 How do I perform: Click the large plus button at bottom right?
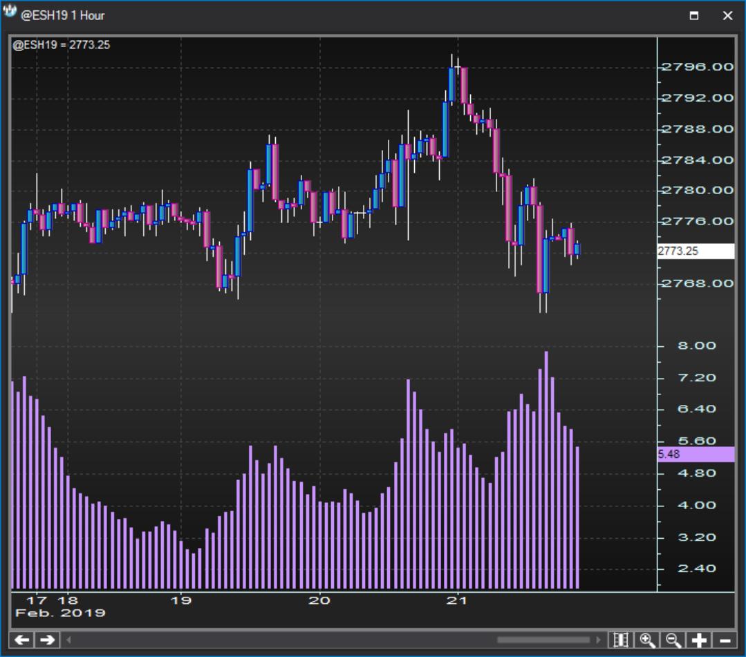point(699,640)
